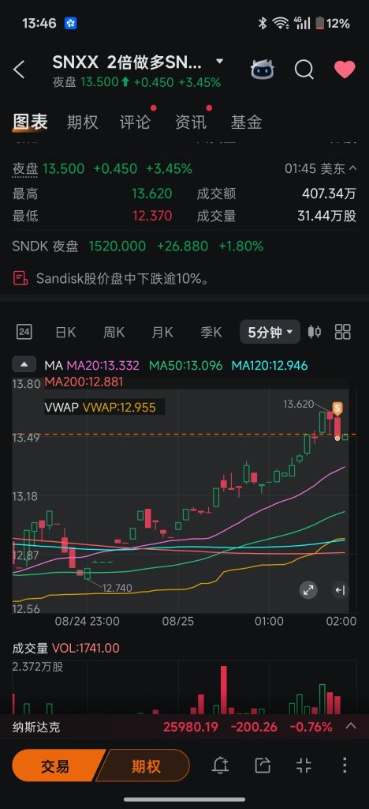Open the more options three-dot menu
The width and height of the screenshot is (369, 809).
(345, 765)
